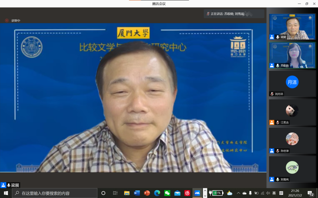Toggle the muted mic icon of 江若含
Screen dimensions: 318x198
[x=278, y=122]
